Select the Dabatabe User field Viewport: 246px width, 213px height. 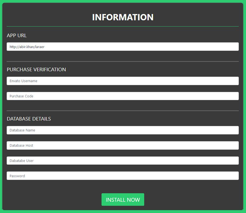coord(123,161)
